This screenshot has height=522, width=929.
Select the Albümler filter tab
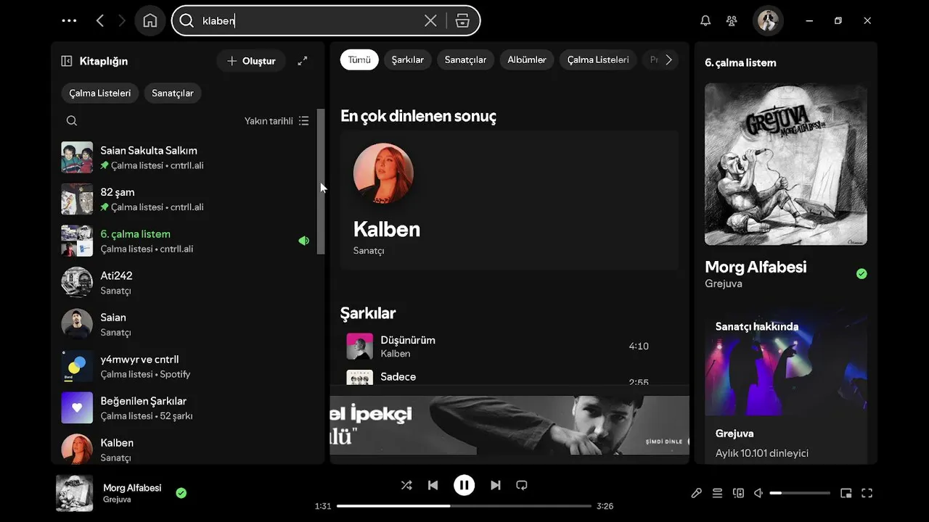click(527, 59)
